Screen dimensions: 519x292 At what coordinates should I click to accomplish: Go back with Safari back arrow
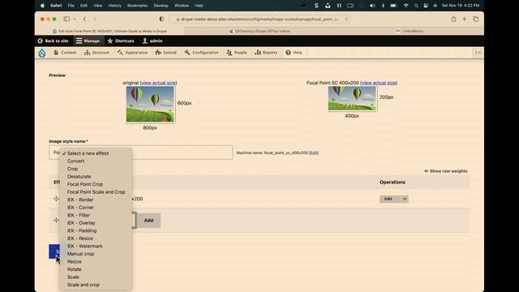[84, 19]
